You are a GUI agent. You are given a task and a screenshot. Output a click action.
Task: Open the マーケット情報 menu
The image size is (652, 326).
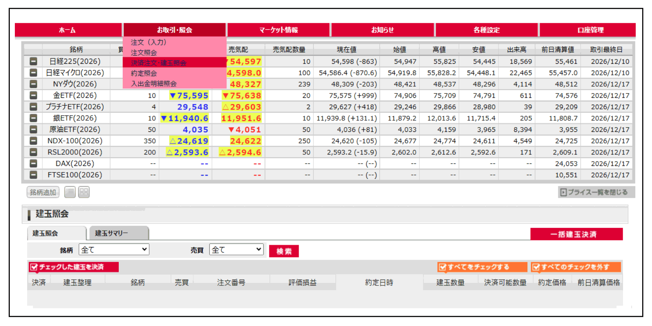[x=278, y=30]
